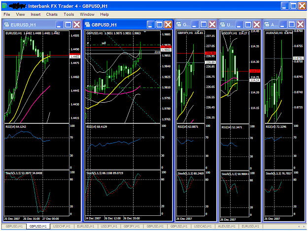This screenshot has width=308, height=231.
Task: Minimize the GBPJPY chart window
Action: point(195,25)
